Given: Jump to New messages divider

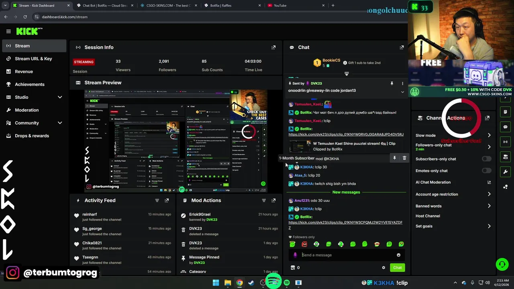Looking at the screenshot, I should [346, 192].
